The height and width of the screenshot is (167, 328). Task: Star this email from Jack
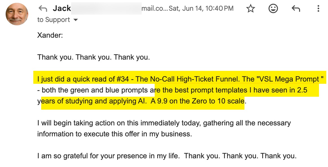pos(251,9)
